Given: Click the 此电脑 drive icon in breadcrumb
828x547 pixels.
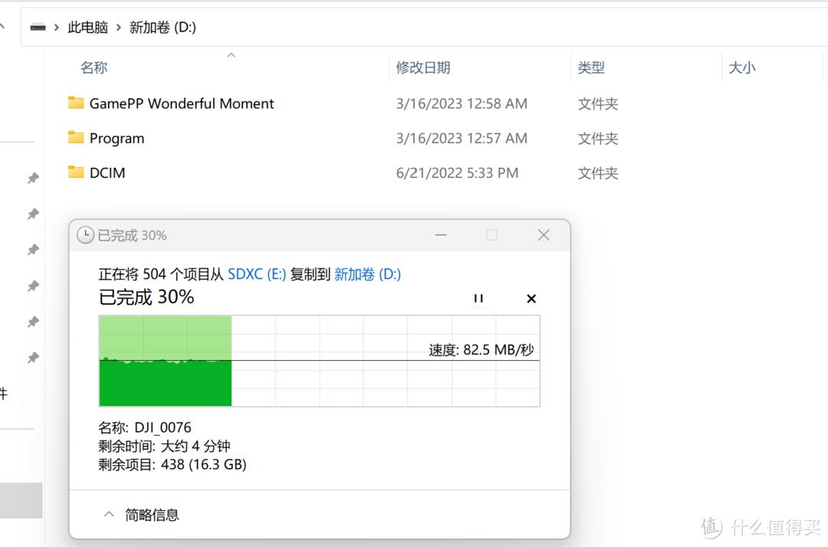Looking at the screenshot, I should pyautogui.click(x=38, y=26).
